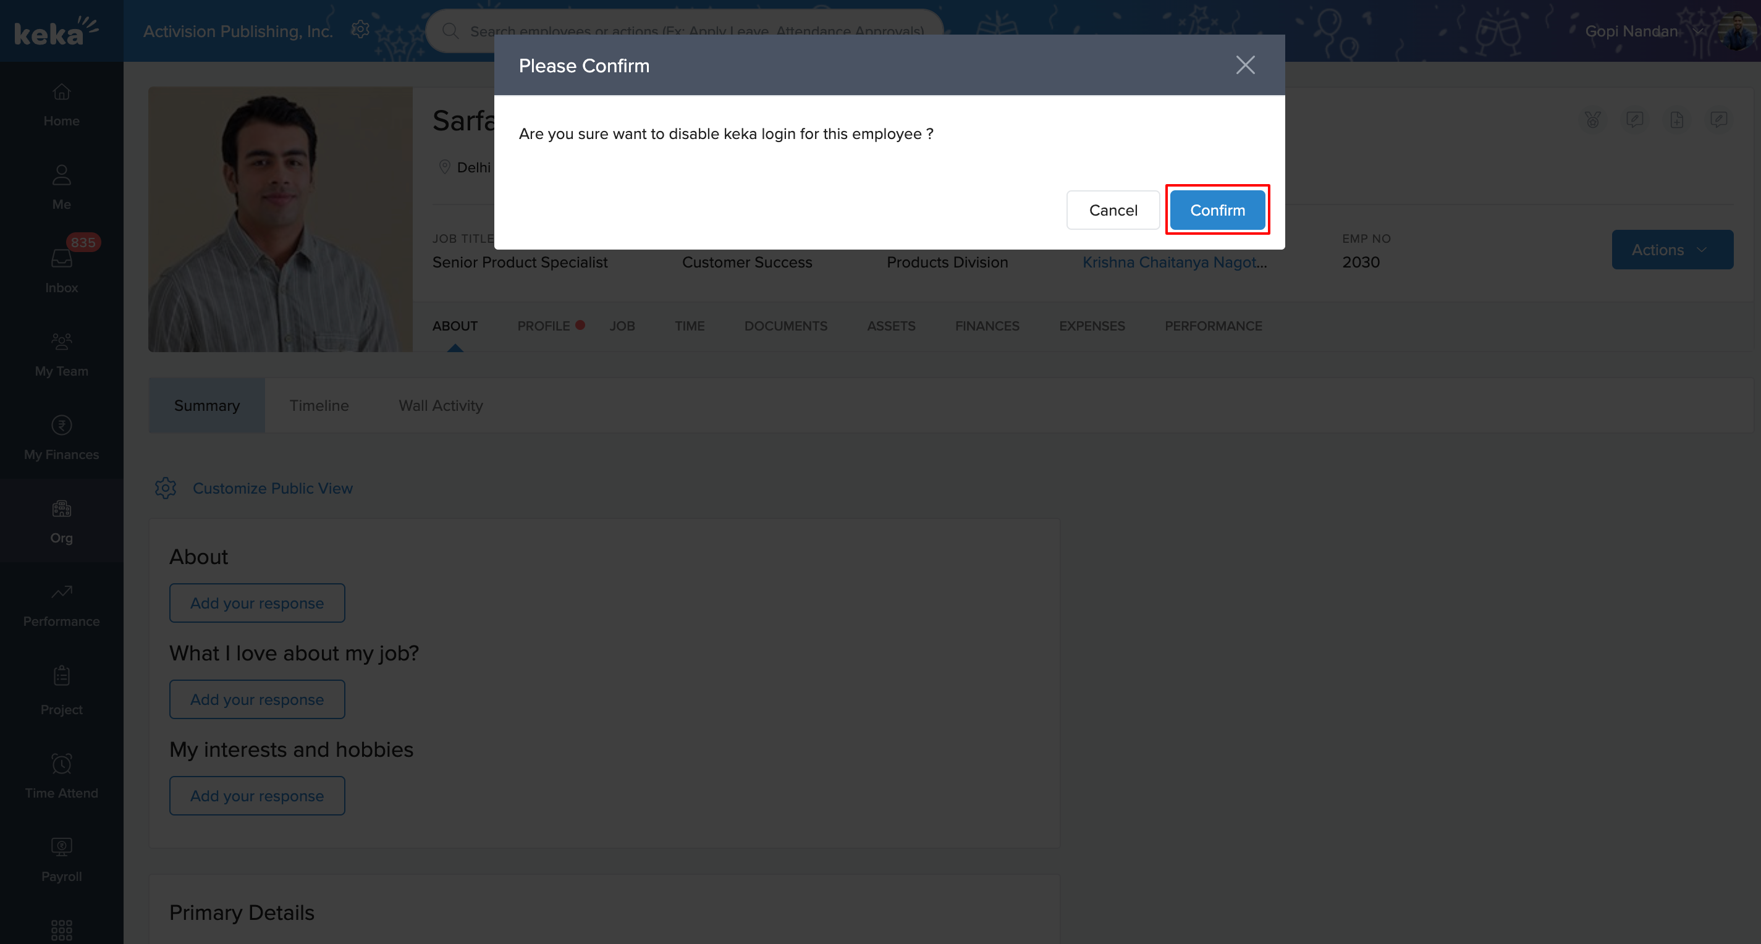Image resolution: width=1761 pixels, height=944 pixels.
Task: Click the Payroll sidebar icon
Action: pyautogui.click(x=62, y=846)
